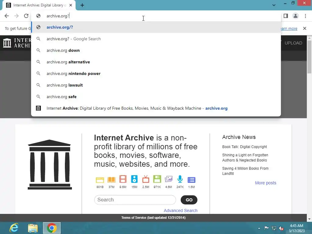Select the archive.org/? URL suggestion
Viewport: 312px width, 234px height.
point(156,27)
